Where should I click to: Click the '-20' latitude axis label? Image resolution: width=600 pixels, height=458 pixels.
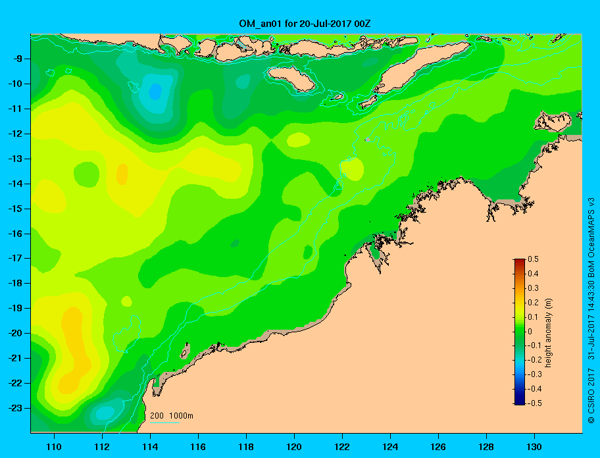tap(16, 333)
